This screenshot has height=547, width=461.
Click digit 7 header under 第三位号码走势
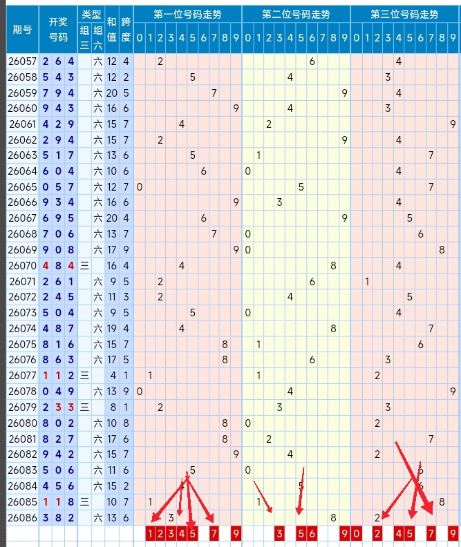click(431, 38)
